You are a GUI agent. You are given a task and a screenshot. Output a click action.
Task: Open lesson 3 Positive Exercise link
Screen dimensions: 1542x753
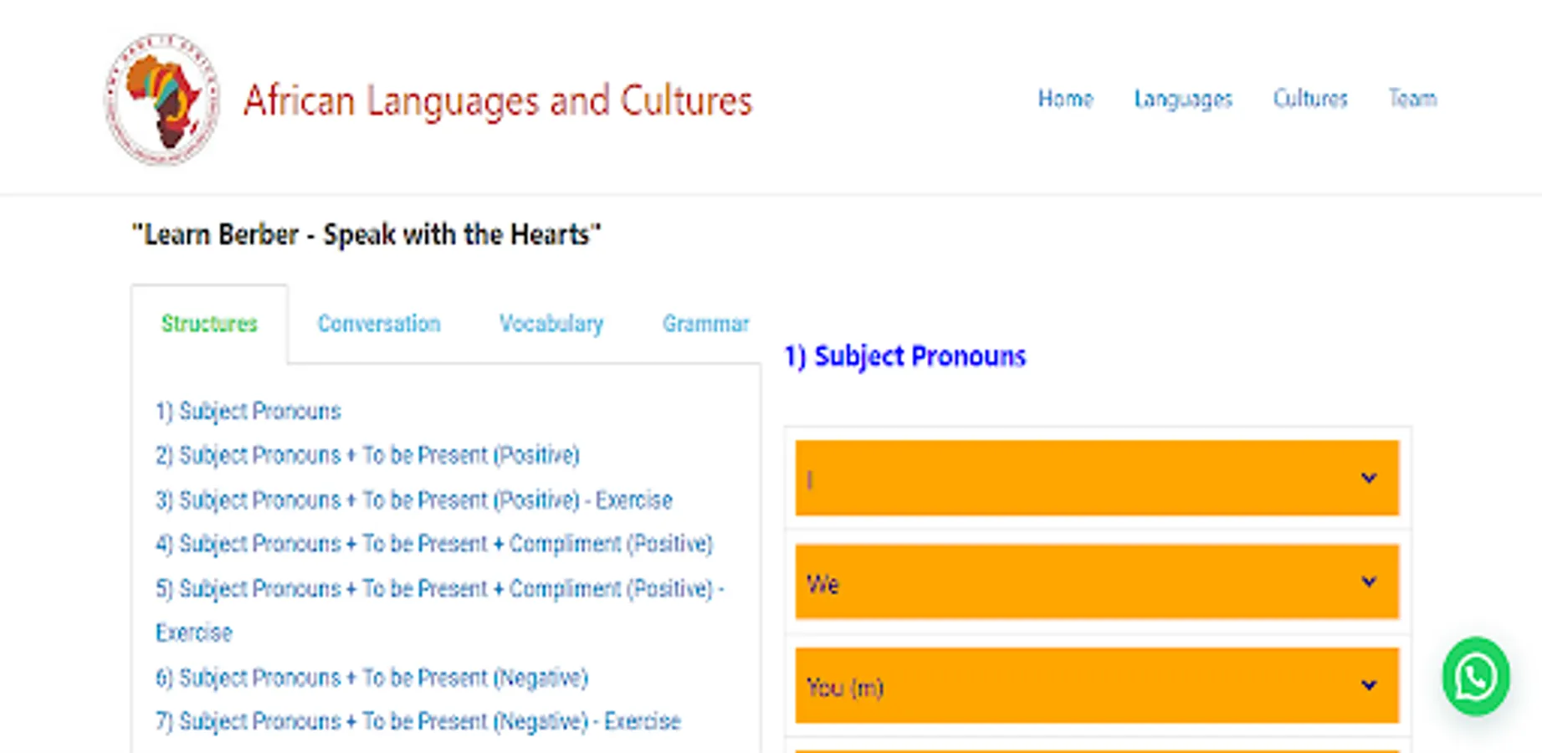click(x=414, y=500)
